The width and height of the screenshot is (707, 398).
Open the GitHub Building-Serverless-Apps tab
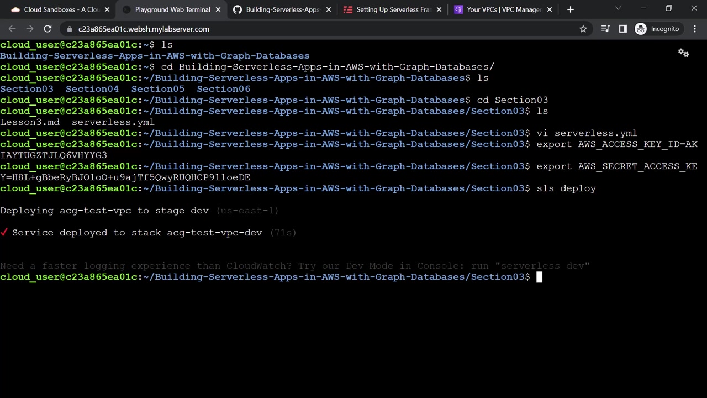[282, 9]
